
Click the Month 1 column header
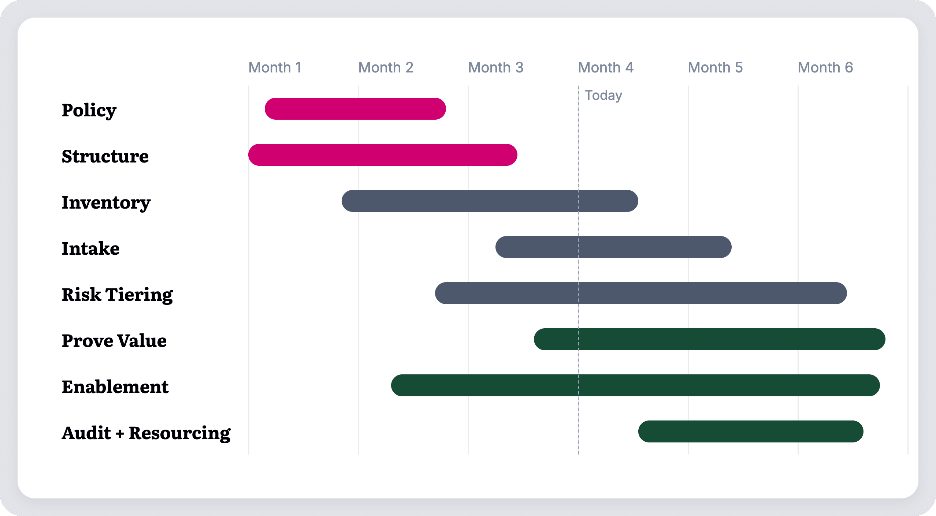[x=275, y=68]
